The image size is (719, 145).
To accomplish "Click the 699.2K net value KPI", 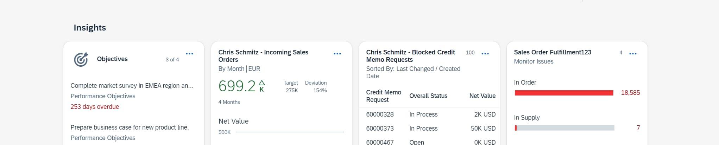I will [237, 86].
